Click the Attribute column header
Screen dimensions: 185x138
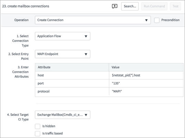[x=72, y=67]
